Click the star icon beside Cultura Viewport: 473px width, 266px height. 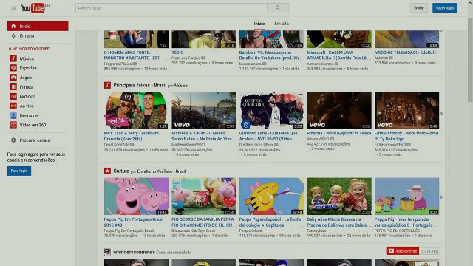[x=107, y=171]
